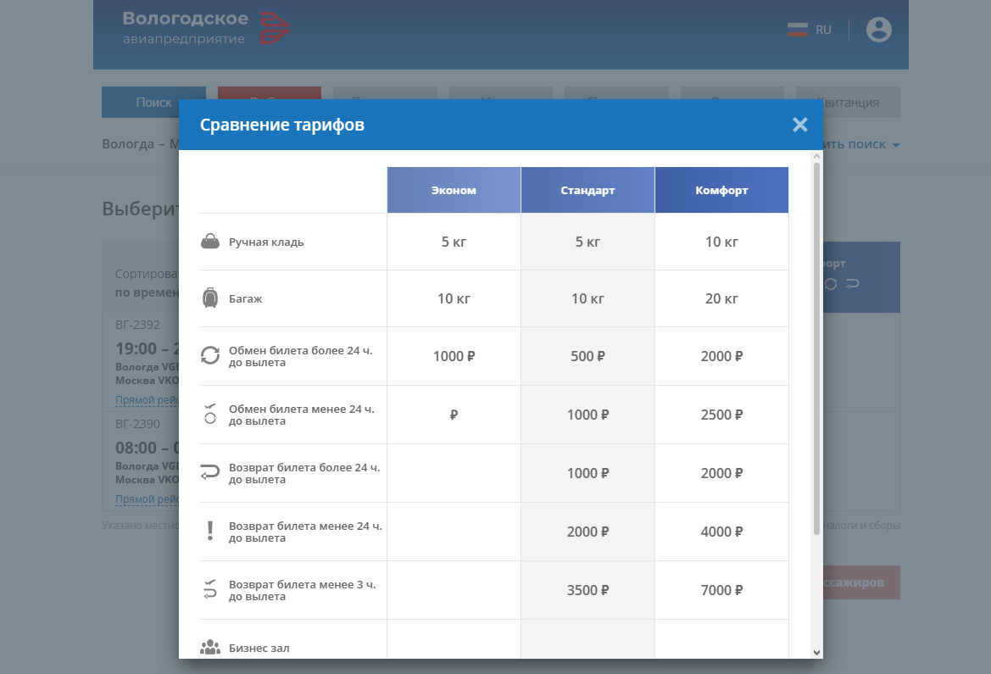Click Эконом exchange fee 1000 ₽ cell
Viewport: 991px width, 674px height.
click(454, 356)
